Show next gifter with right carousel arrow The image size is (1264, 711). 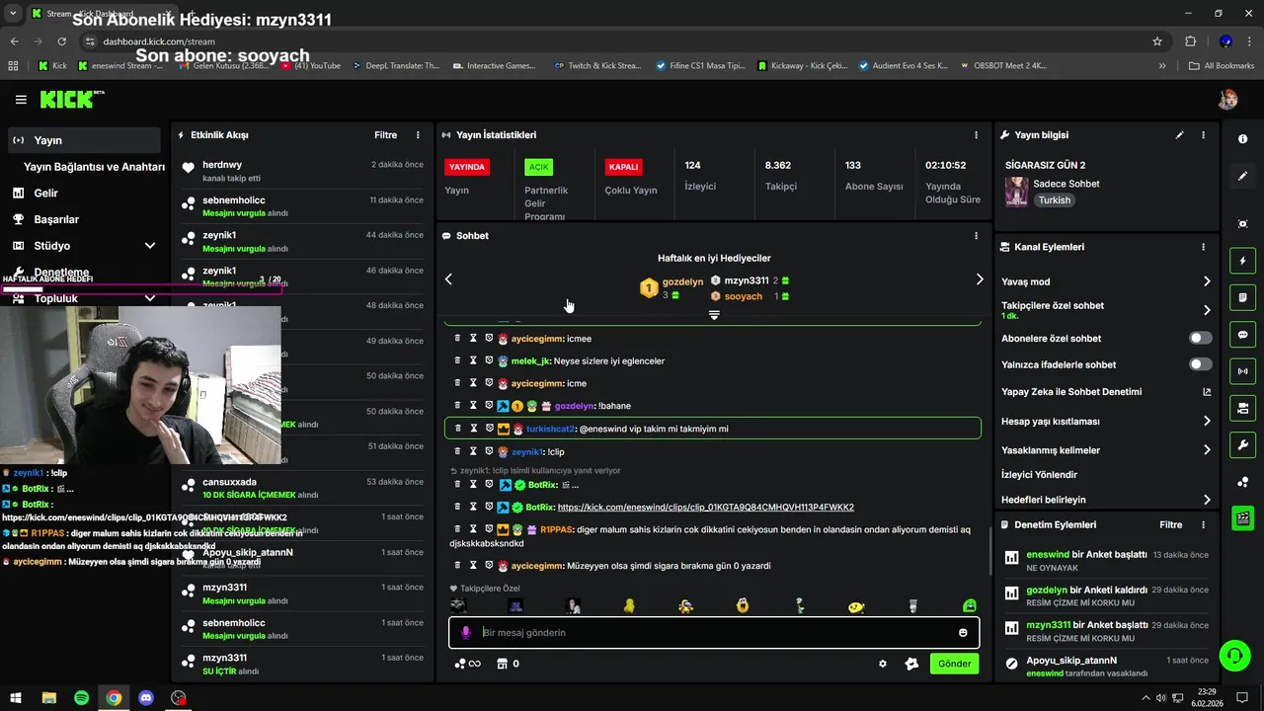[x=980, y=279]
